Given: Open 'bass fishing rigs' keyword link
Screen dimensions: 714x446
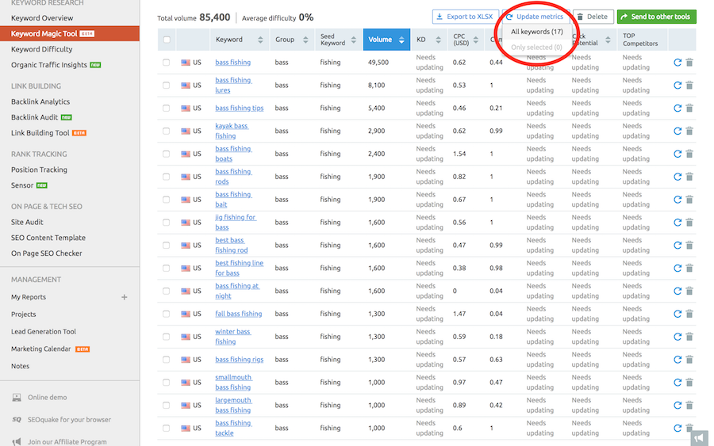Looking at the screenshot, I should (x=239, y=360).
